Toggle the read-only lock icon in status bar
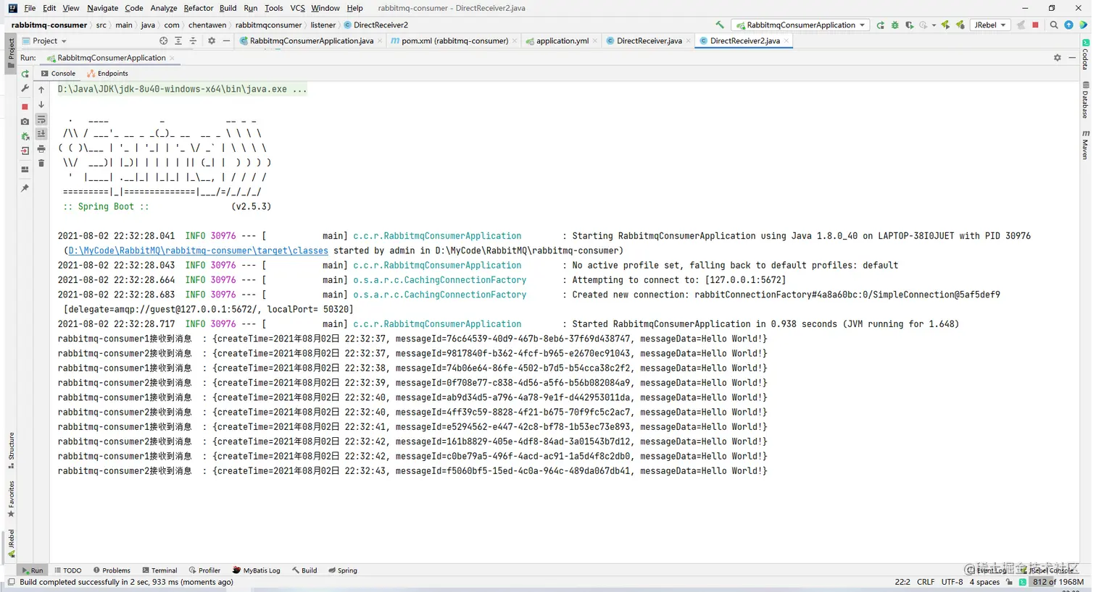The height and width of the screenshot is (592, 1096). [x=1009, y=582]
